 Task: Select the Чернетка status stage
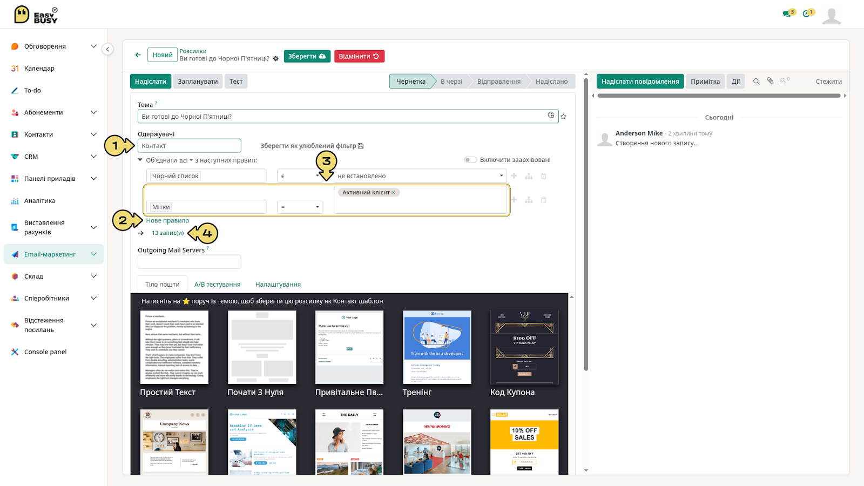tap(411, 82)
